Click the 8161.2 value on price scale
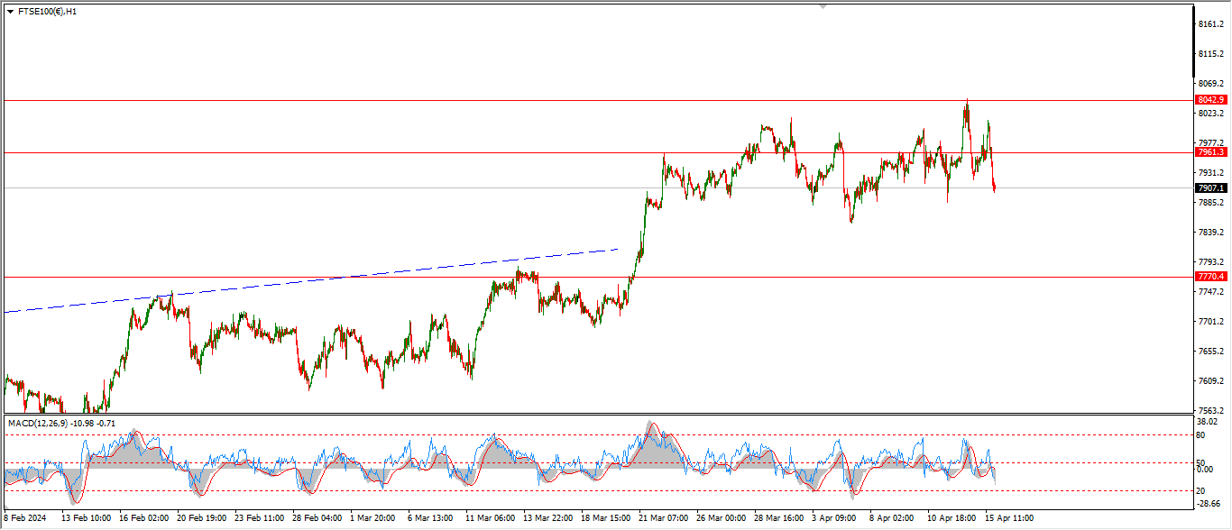 click(x=1210, y=24)
